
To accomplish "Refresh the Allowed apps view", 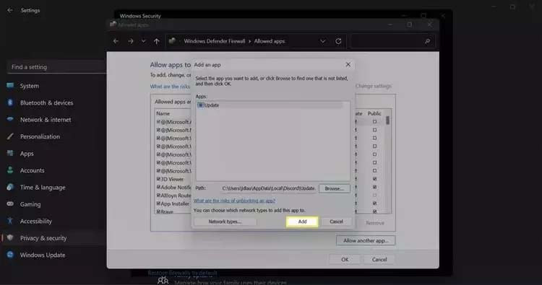I will coord(338,41).
